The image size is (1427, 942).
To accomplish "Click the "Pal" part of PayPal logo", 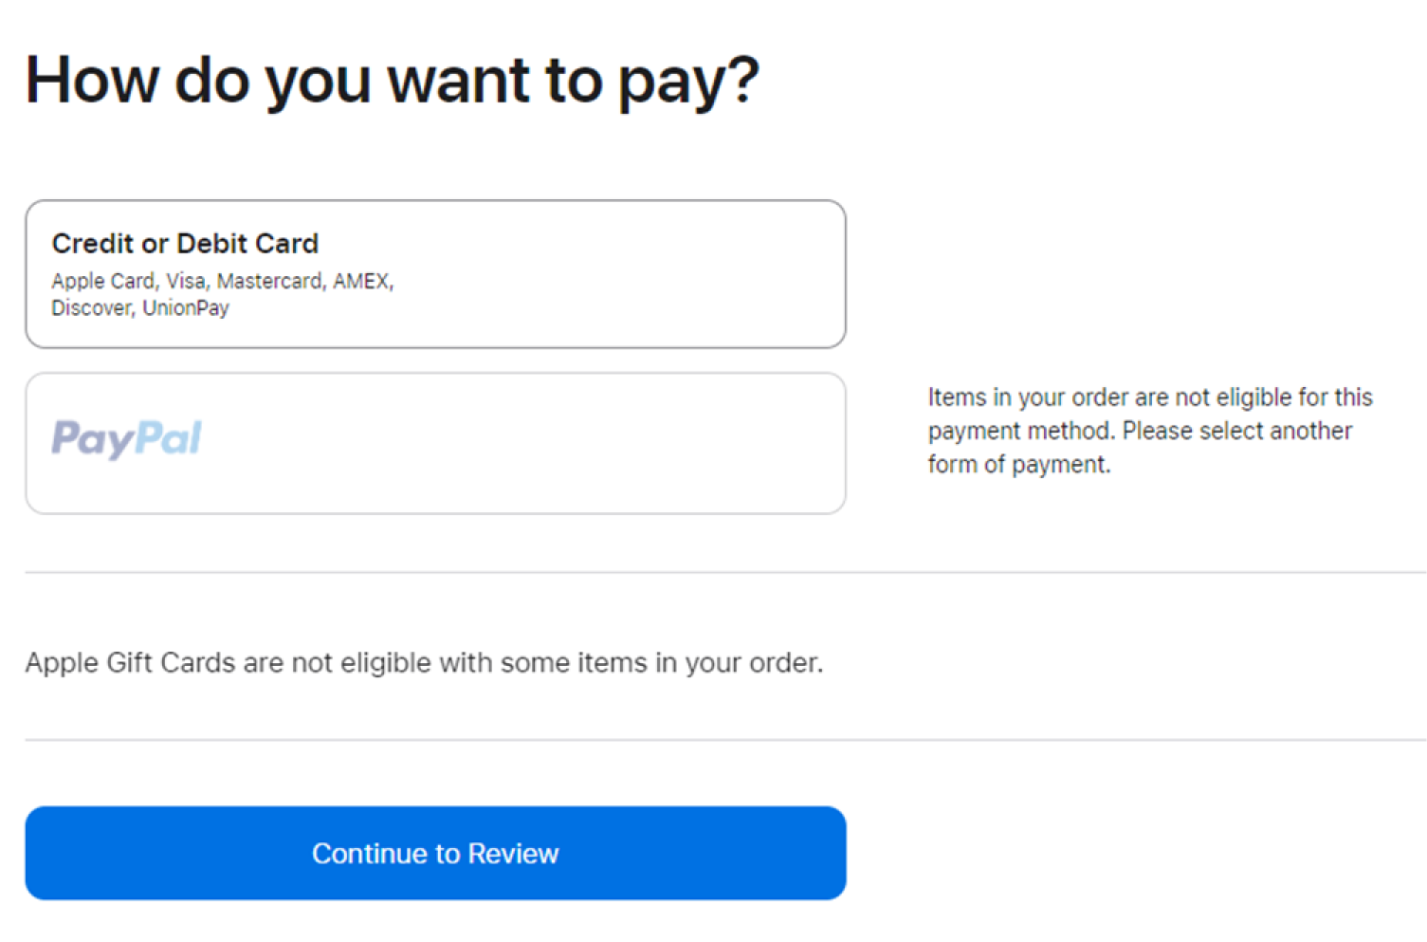I will (x=168, y=438).
